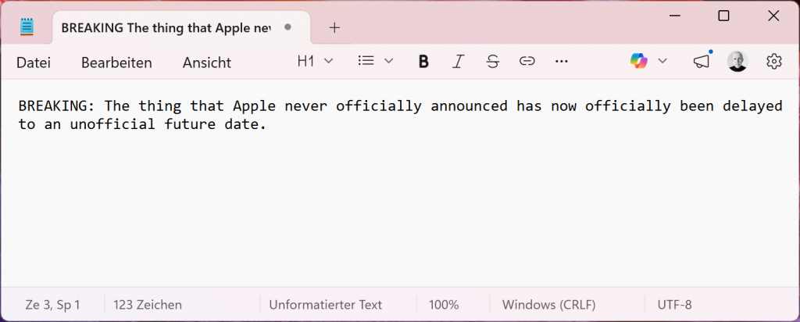
Task: Open the Ansicht menu
Action: (x=207, y=63)
